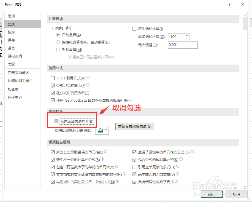
Task: Click info icon next to R1C1 引用样式
Action: 88,77
